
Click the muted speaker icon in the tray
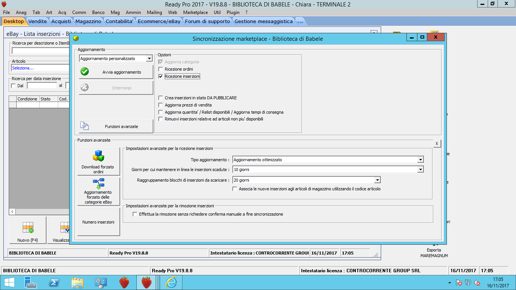477,282
